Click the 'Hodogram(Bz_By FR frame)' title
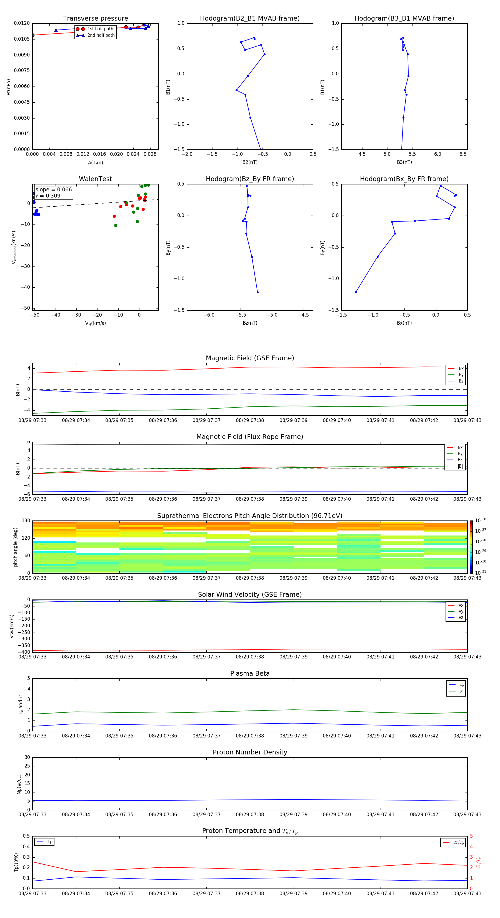 click(250, 179)
